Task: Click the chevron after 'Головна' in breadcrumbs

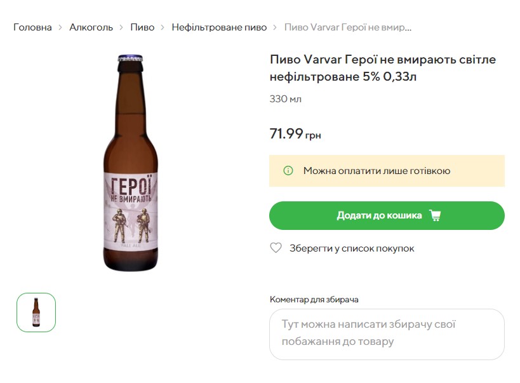Action: click(59, 27)
